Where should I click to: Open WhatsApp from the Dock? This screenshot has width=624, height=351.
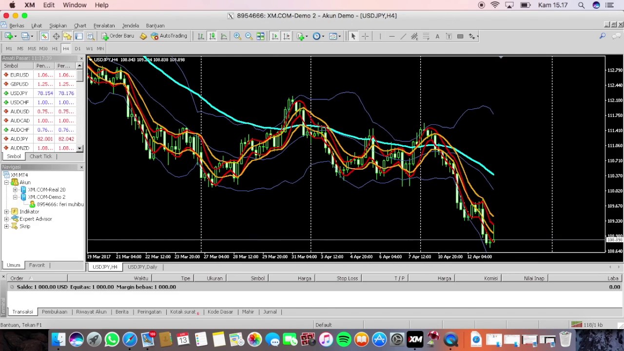(112, 339)
